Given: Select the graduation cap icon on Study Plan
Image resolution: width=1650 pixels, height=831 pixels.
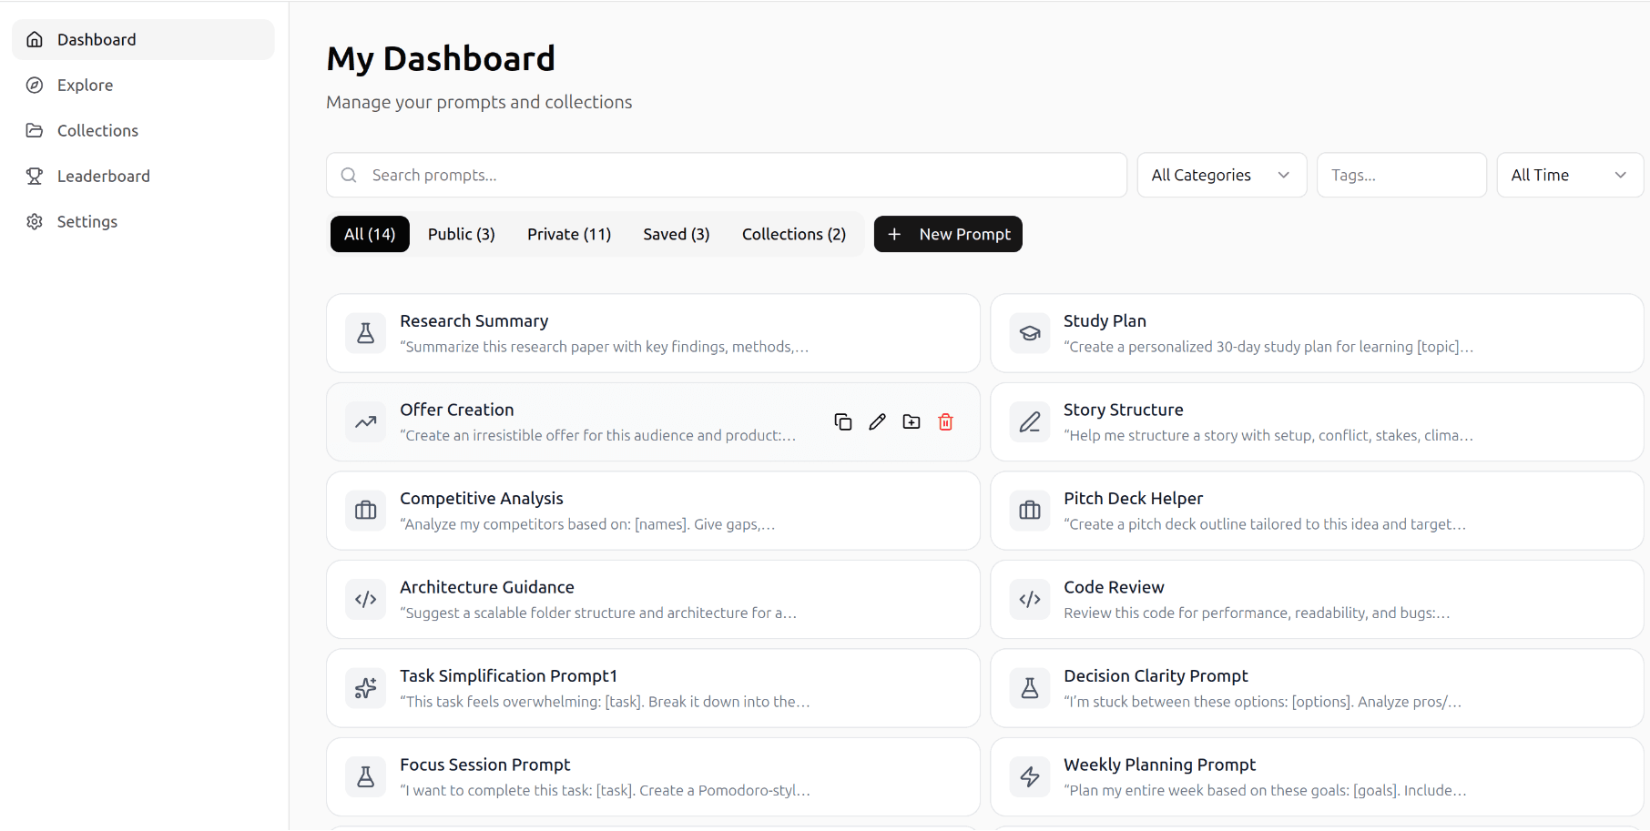Looking at the screenshot, I should click(x=1030, y=333).
